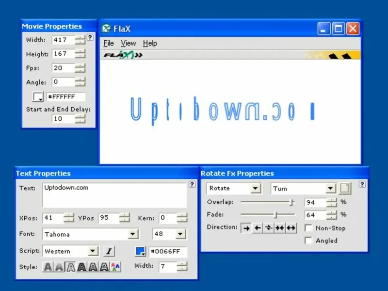Set direction to inward converging arrows

pos(280,228)
